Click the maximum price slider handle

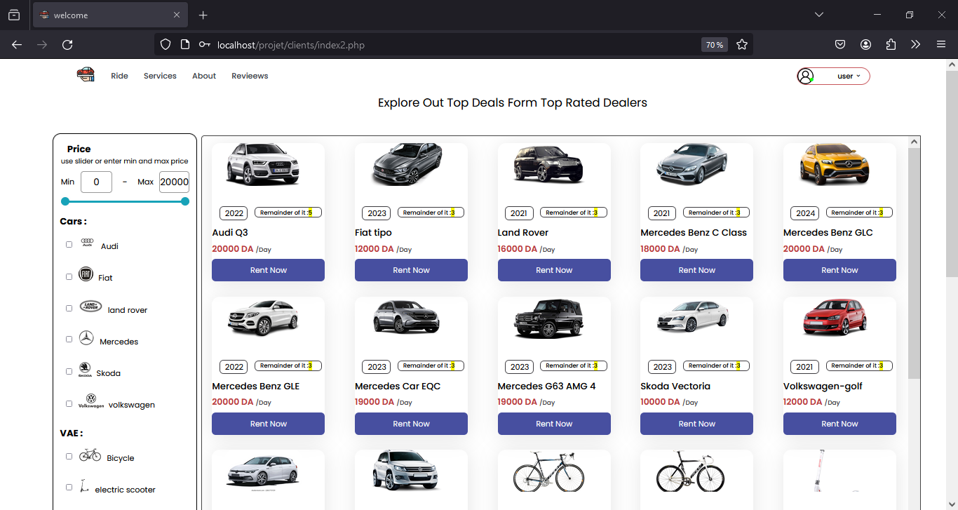point(185,201)
